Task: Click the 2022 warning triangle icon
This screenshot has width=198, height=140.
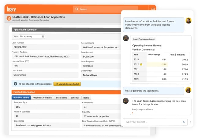Action: (x=141, y=64)
